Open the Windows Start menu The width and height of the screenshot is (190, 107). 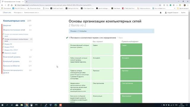tap(2, 105)
